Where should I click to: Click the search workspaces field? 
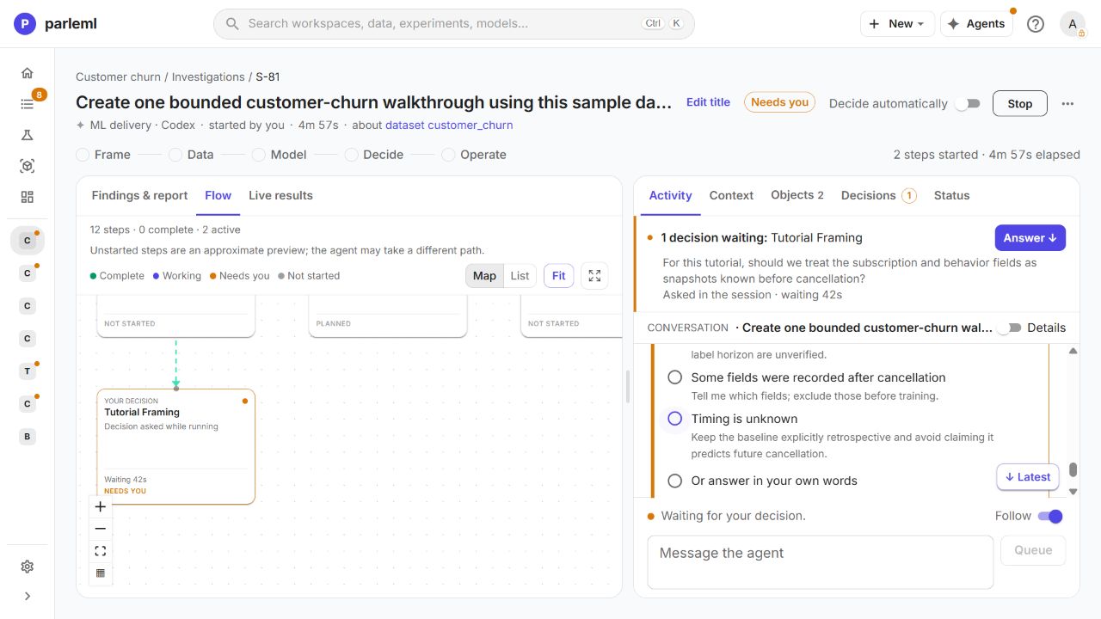[x=454, y=24]
